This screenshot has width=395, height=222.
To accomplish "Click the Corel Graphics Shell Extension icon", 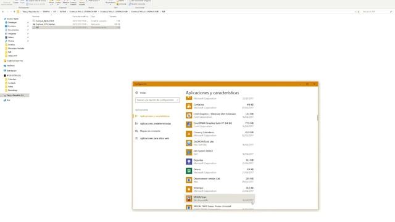I will click(189, 115).
